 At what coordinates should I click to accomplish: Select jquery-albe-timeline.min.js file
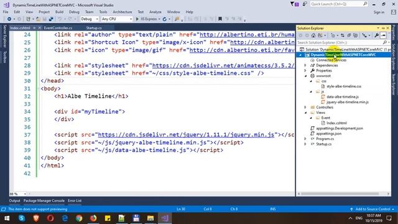348,102
